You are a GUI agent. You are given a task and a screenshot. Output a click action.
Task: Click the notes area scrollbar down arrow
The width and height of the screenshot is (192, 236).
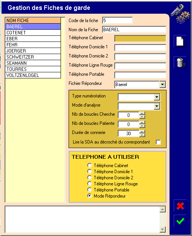163,230
